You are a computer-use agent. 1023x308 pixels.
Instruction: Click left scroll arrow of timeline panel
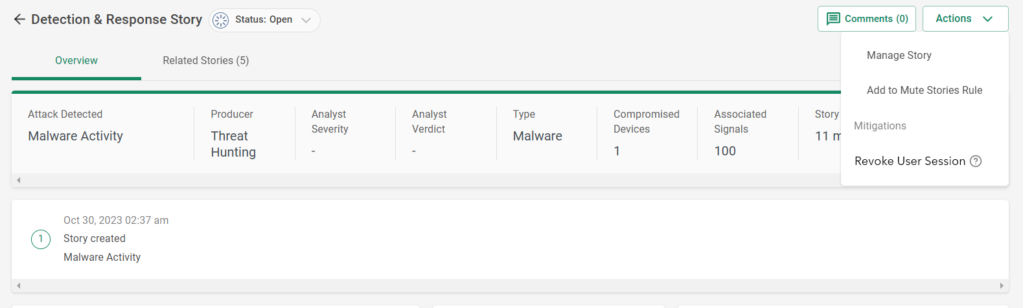[x=19, y=285]
